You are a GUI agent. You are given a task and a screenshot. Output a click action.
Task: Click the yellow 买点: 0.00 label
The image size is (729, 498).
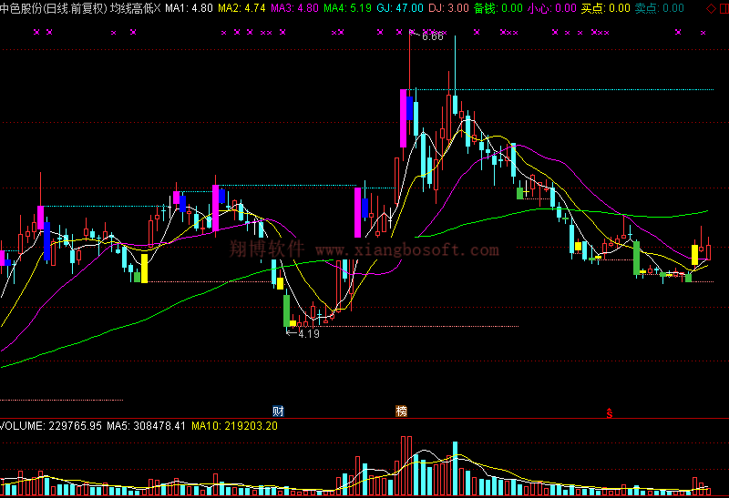(605, 8)
